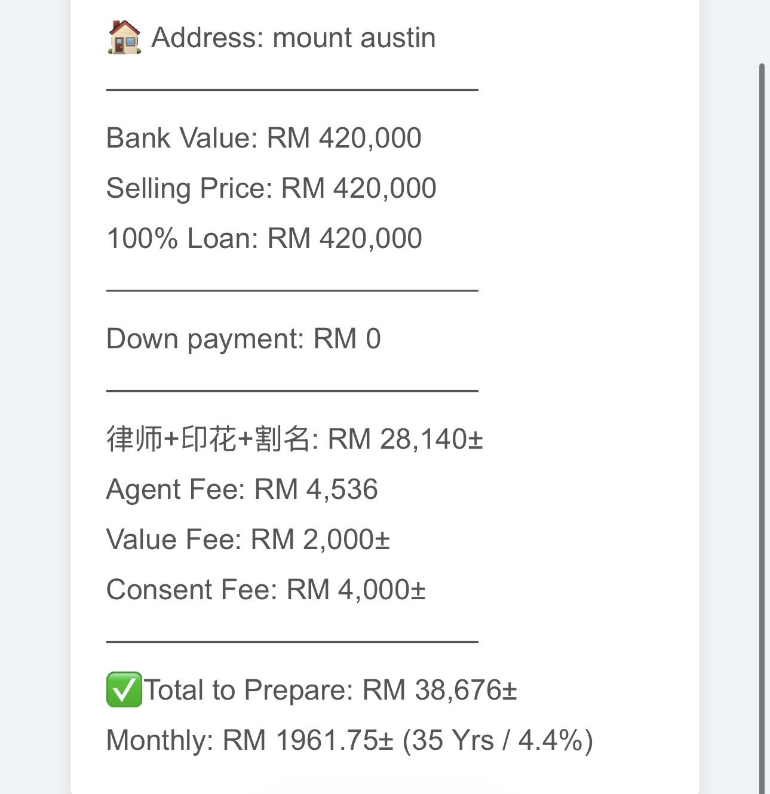
Task: Click the '(35 Yrs / 4.4%)' loan terms
Action: 497,740
